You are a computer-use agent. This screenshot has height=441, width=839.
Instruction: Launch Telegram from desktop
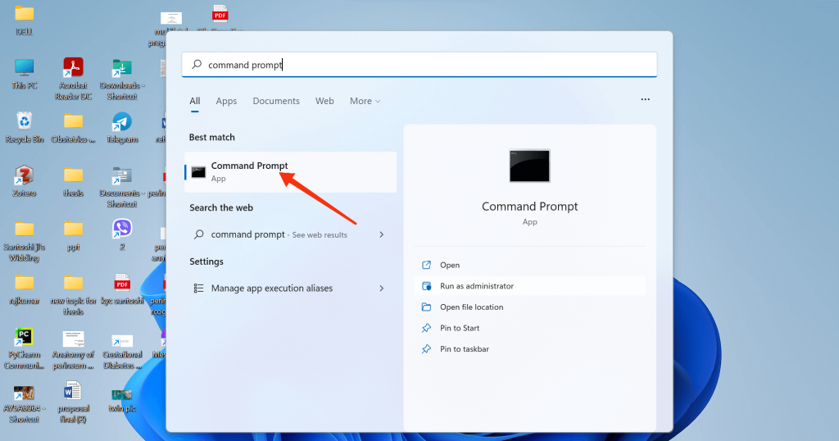tap(122, 128)
